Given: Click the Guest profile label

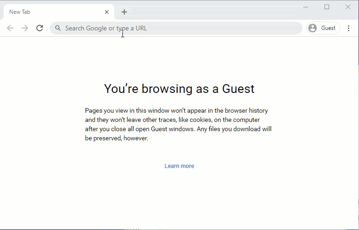Looking at the screenshot, I should click(x=328, y=28).
